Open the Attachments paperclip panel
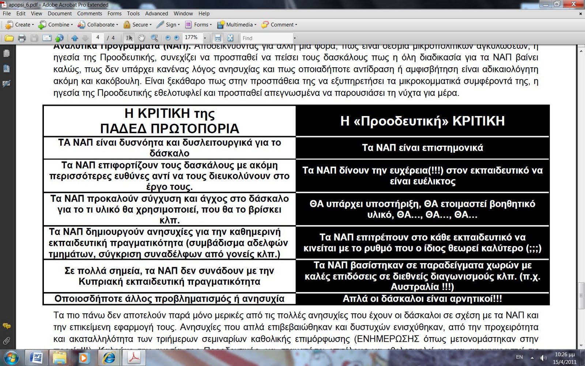Image resolution: width=585 pixels, height=366 pixels. click(x=6, y=341)
